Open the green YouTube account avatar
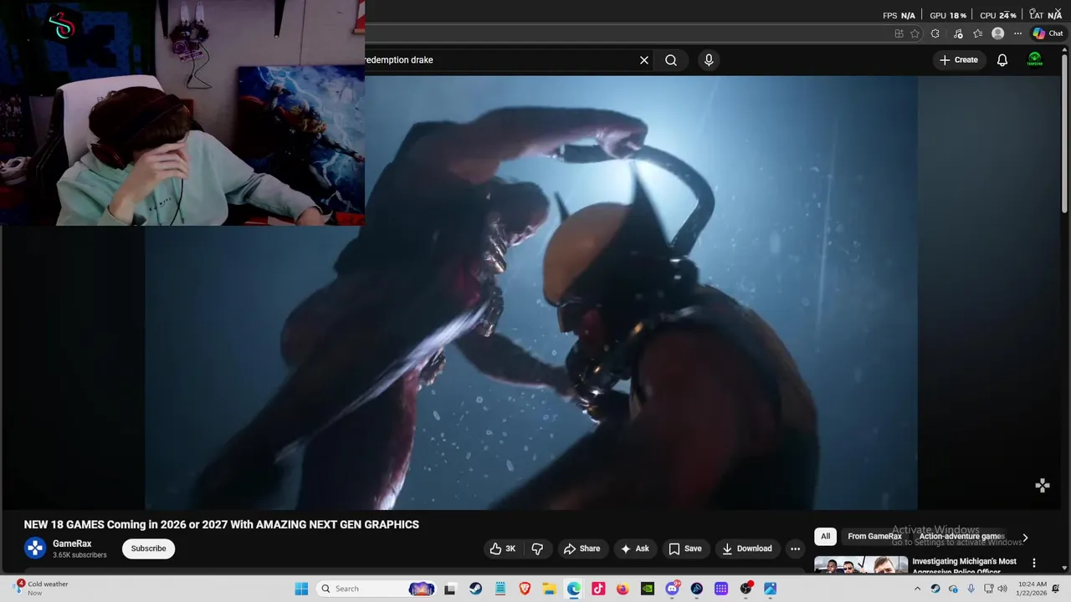This screenshot has width=1071, height=602. [x=1035, y=60]
